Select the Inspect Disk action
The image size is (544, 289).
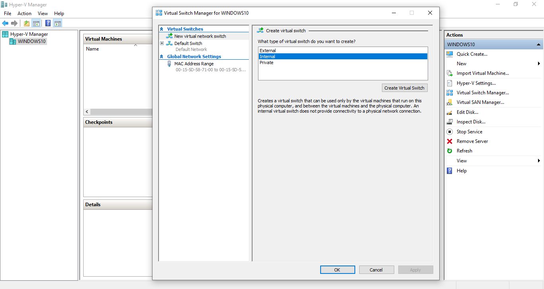point(472,121)
